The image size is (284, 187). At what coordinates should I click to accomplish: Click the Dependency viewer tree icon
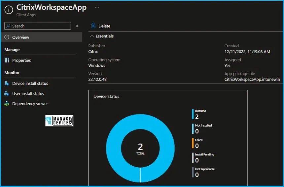point(7,103)
